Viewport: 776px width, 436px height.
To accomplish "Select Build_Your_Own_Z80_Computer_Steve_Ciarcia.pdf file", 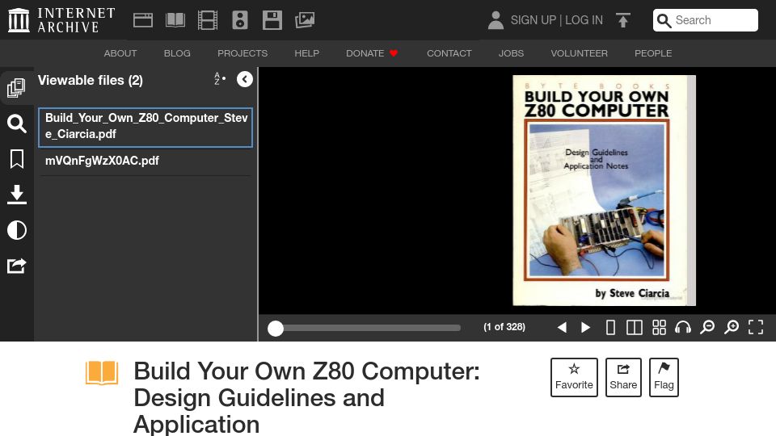I will (145, 127).
